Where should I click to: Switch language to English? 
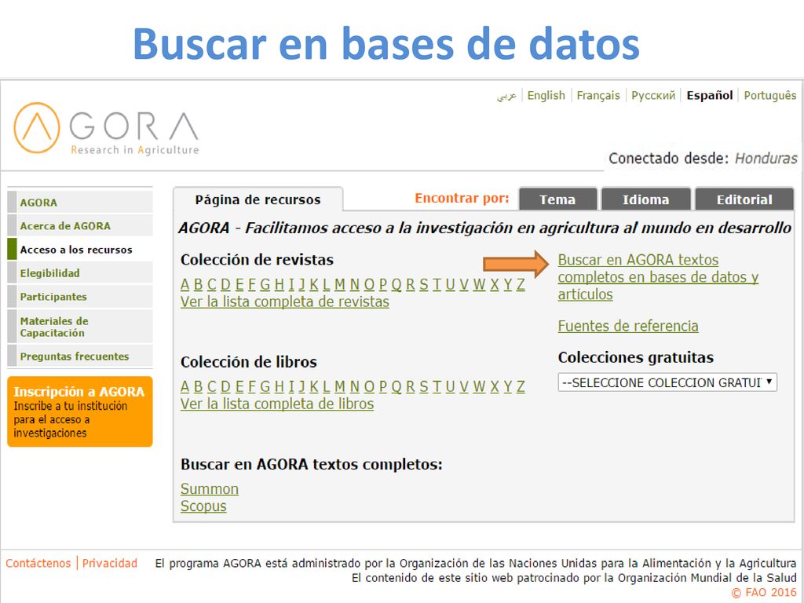tap(546, 95)
